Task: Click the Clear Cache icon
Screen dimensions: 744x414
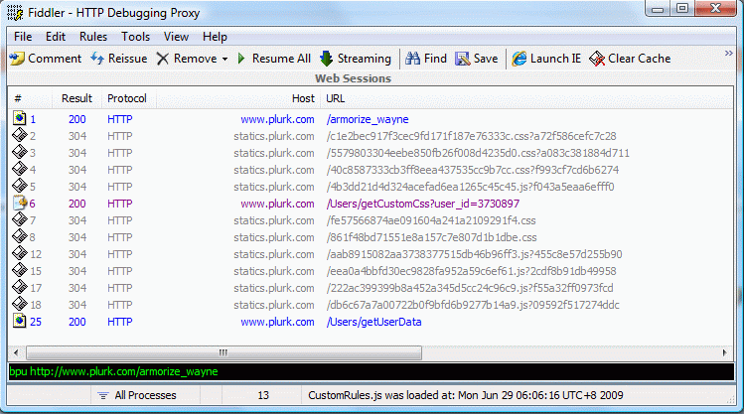Action: pyautogui.click(x=597, y=59)
